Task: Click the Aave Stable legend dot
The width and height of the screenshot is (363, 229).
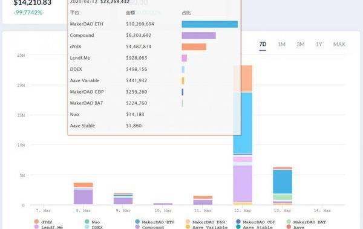Action: 238,227
